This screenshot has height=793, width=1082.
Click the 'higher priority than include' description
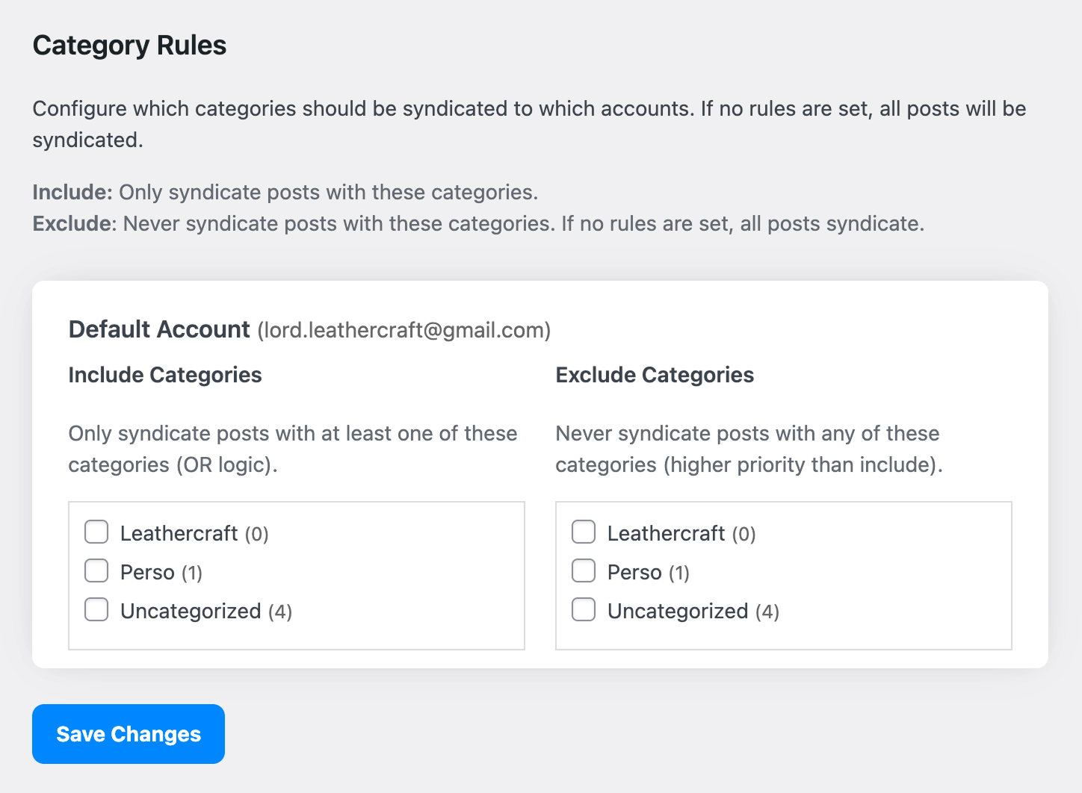point(803,465)
